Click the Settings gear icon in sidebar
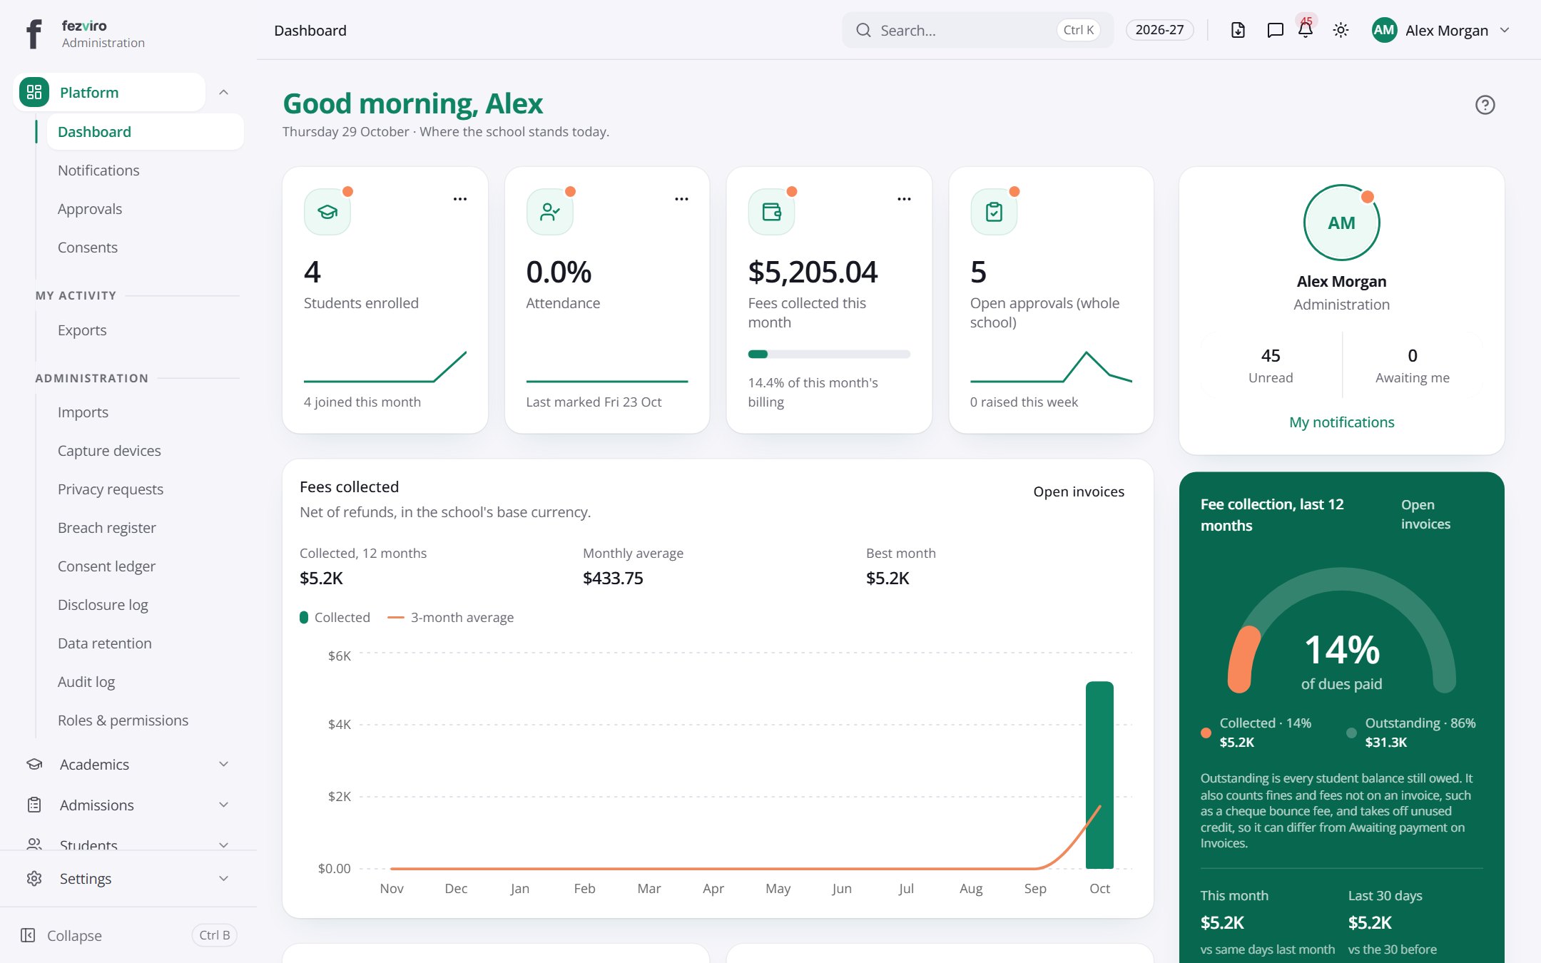This screenshot has width=1541, height=963. coord(34,878)
